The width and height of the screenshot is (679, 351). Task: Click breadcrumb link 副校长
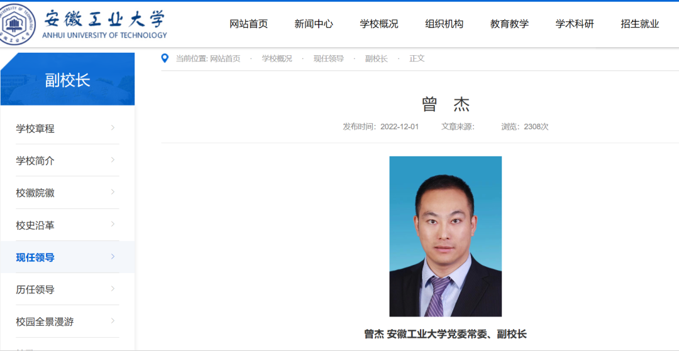(x=377, y=59)
